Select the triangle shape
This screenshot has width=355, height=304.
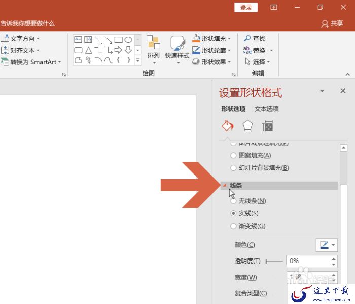coord(88,50)
